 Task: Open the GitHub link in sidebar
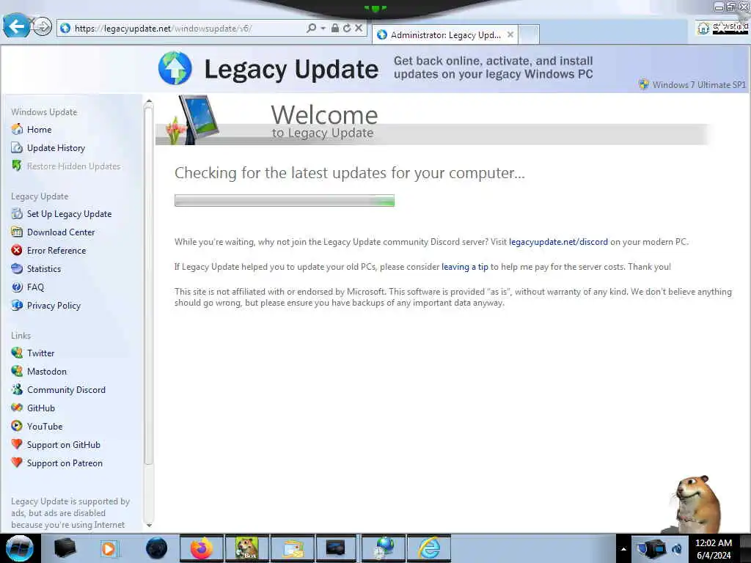coord(41,408)
